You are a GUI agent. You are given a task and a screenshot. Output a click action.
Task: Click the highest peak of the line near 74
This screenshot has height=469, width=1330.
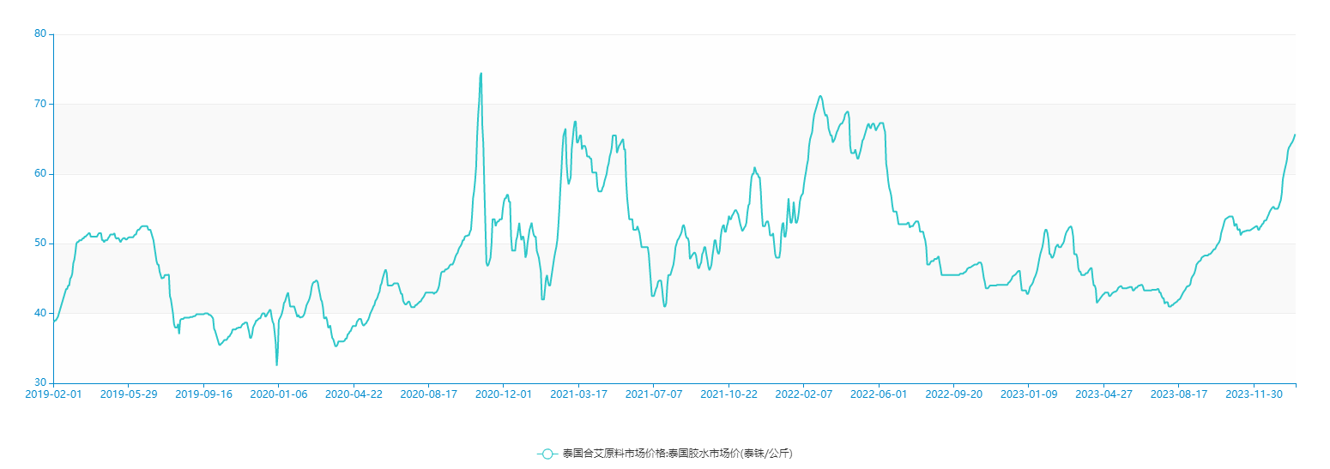(481, 74)
